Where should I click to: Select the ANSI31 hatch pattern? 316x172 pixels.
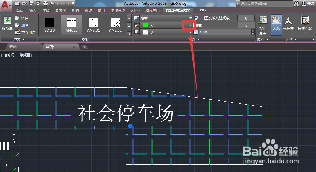pos(93,25)
